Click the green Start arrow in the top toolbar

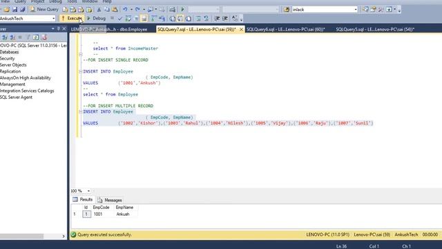(182, 10)
